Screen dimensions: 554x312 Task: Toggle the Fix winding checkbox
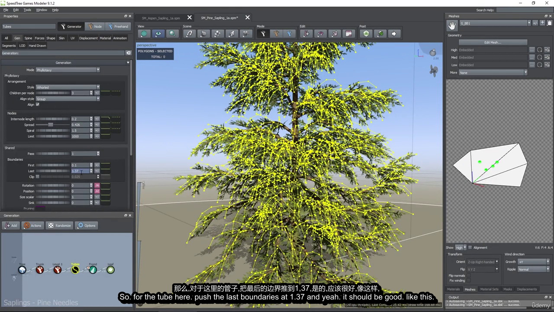(x=468, y=280)
